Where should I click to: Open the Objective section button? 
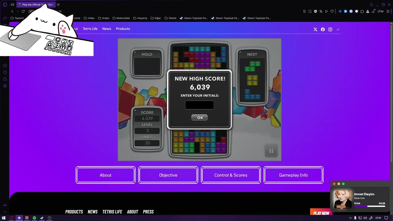coord(168,175)
